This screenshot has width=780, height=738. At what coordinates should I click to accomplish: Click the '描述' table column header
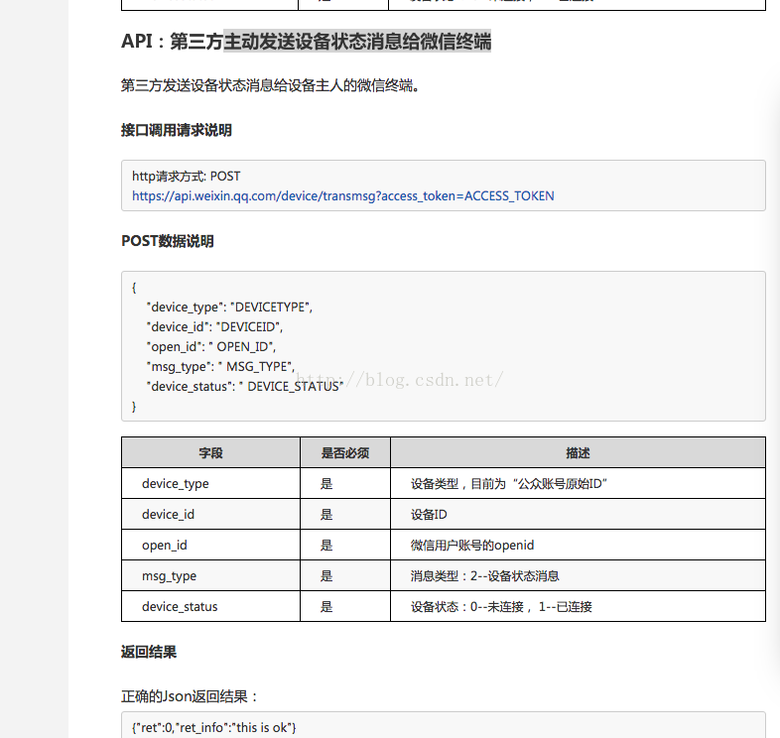pos(578,453)
